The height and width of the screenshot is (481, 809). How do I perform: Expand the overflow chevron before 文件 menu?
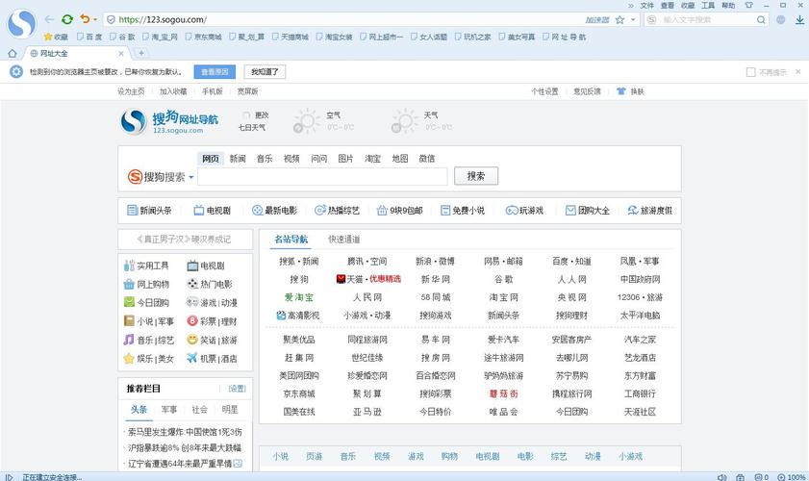pos(630,5)
